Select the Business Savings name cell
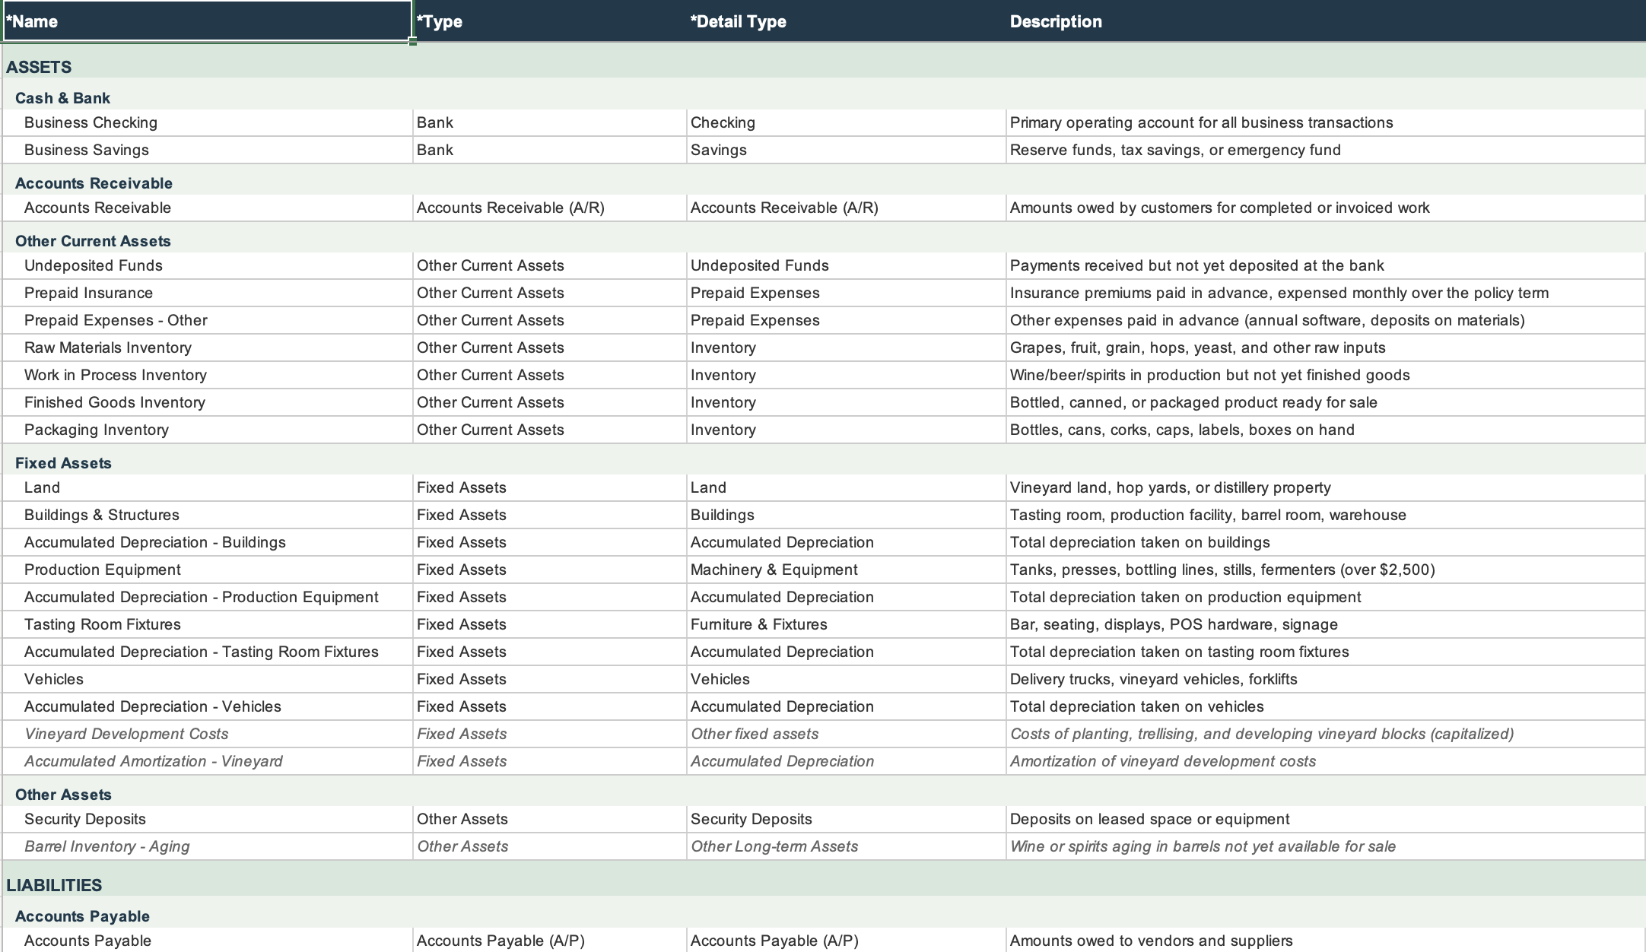The height and width of the screenshot is (952, 1646). [x=208, y=150]
